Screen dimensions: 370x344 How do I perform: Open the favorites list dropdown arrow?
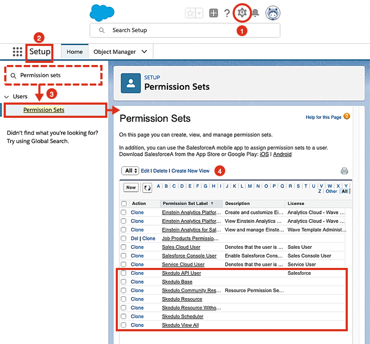coord(199,13)
